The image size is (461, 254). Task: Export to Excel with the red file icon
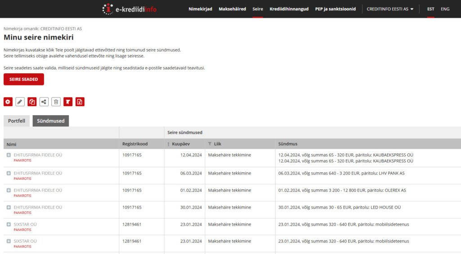point(80,102)
